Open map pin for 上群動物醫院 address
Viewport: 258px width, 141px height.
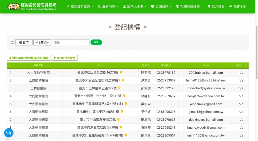[x=123, y=80]
